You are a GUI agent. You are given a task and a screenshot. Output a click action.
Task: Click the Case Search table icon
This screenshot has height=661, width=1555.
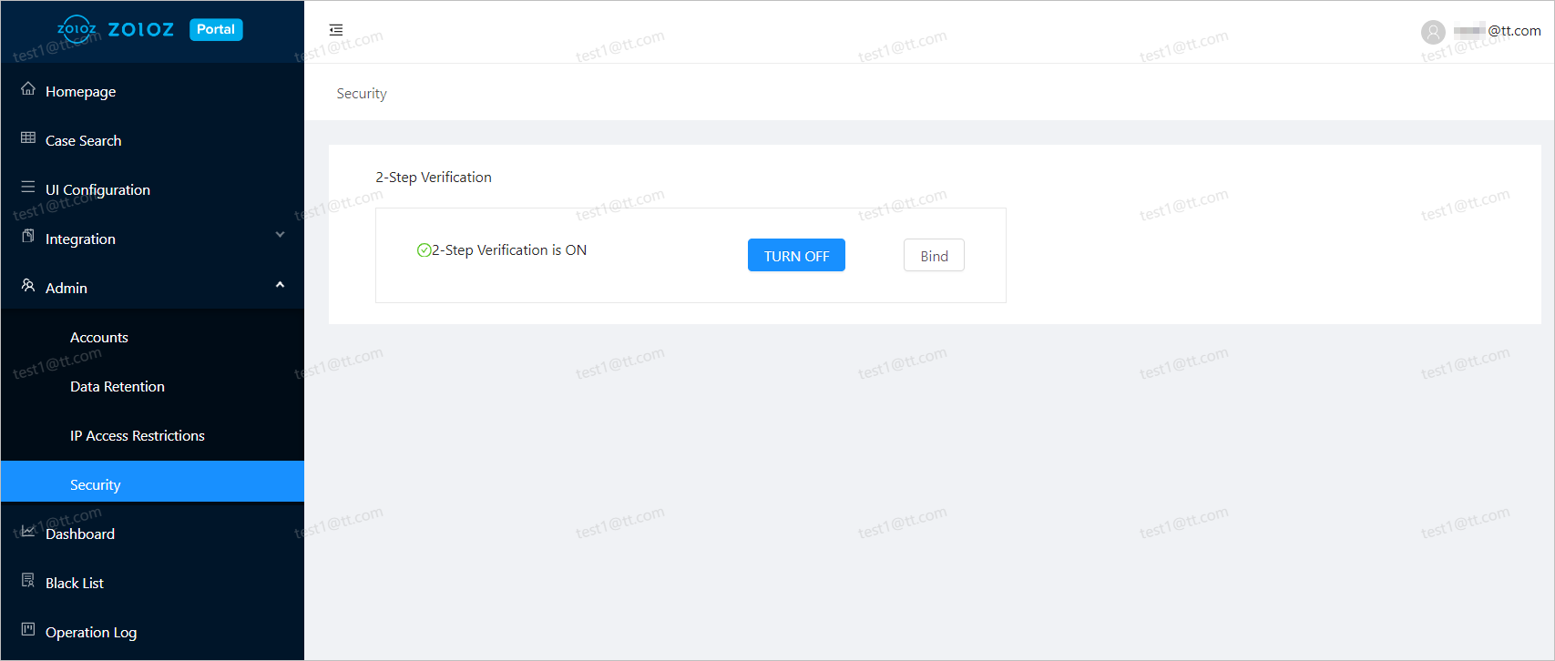point(28,138)
